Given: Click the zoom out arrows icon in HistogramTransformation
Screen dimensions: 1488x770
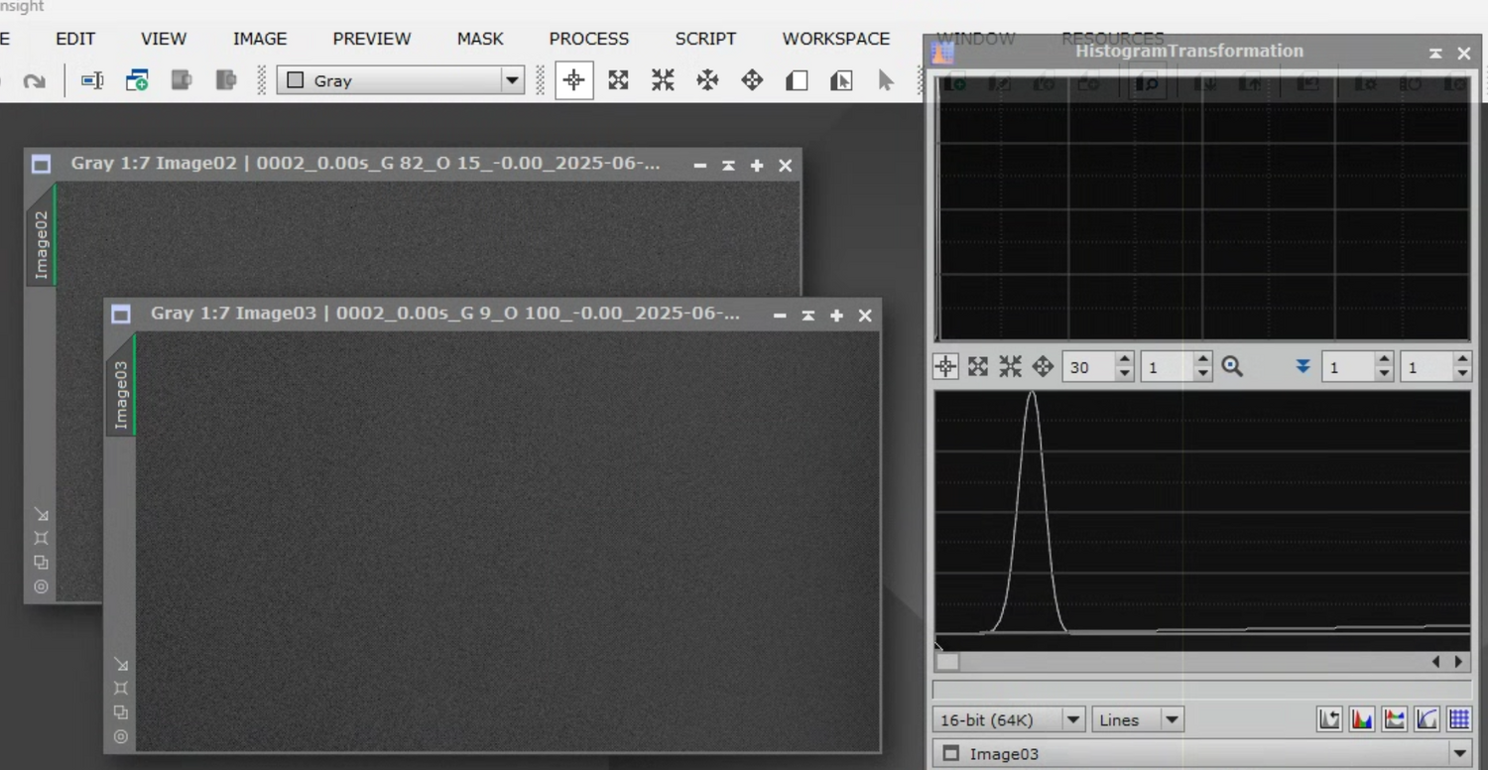Looking at the screenshot, I should (x=1010, y=367).
